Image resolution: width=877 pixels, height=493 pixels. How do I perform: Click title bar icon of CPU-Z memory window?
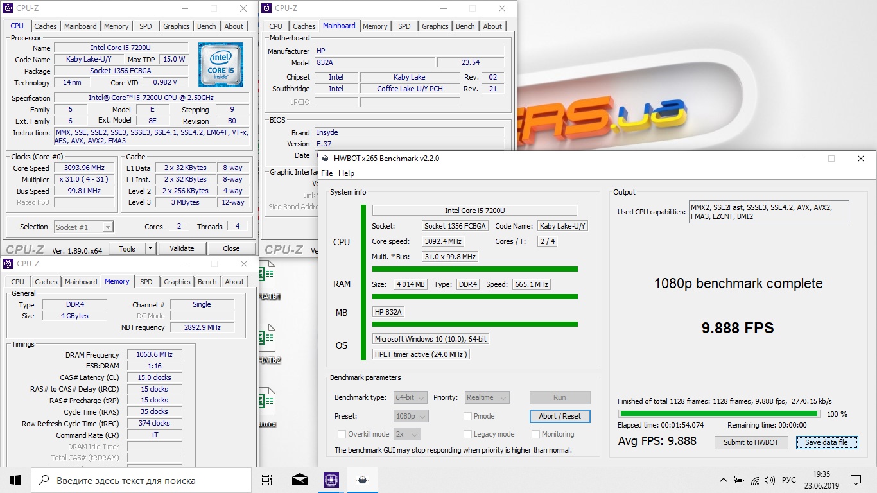(x=8, y=263)
